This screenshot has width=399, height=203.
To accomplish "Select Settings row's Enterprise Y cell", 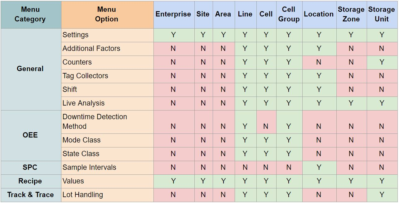I will (x=173, y=35).
